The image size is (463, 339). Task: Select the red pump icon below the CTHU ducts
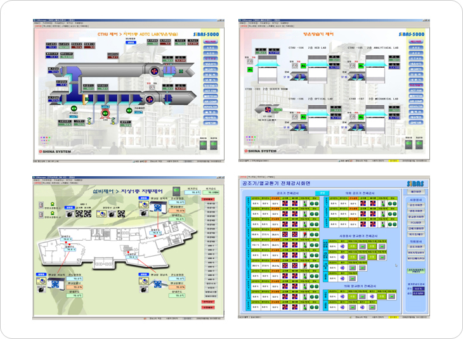(106, 114)
